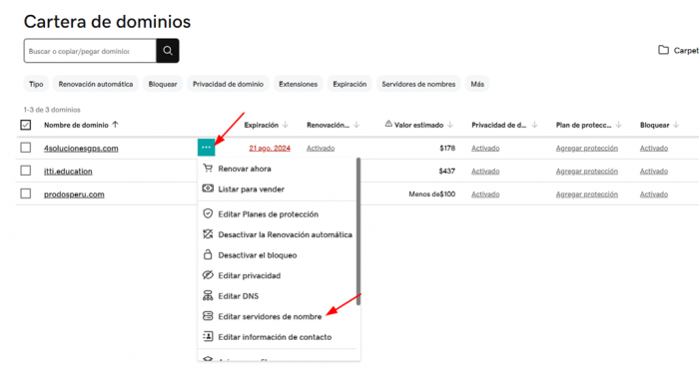
Task: Choose Editar Planes de protección
Action: point(268,214)
